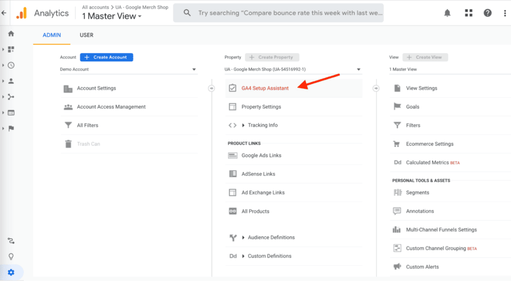This screenshot has height=281, width=511.
Task: Select the ADMIN tab
Action: (x=52, y=35)
